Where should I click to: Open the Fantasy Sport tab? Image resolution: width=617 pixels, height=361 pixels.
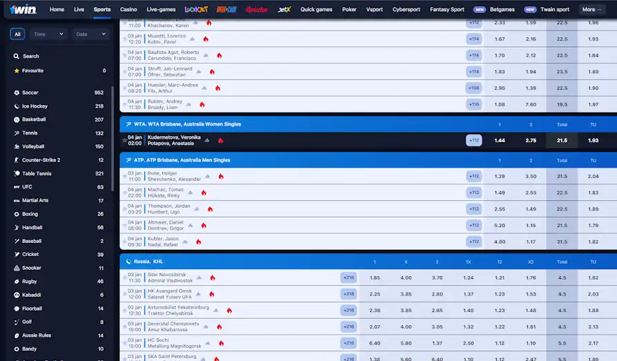tap(447, 10)
